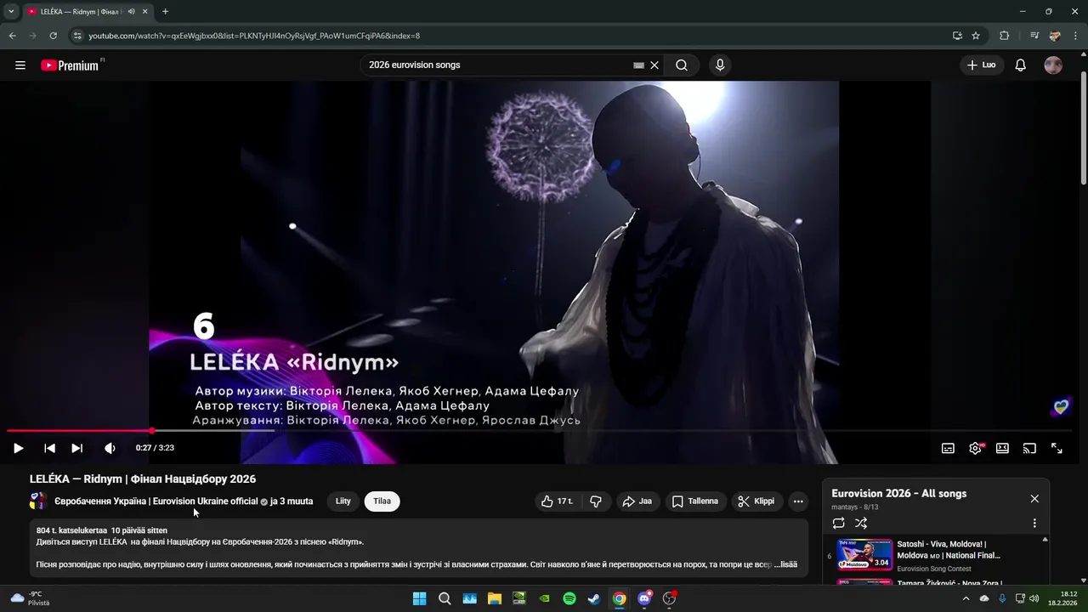This screenshot has width=1088, height=612.
Task: Enter fullscreen mode
Action: coord(1057,448)
